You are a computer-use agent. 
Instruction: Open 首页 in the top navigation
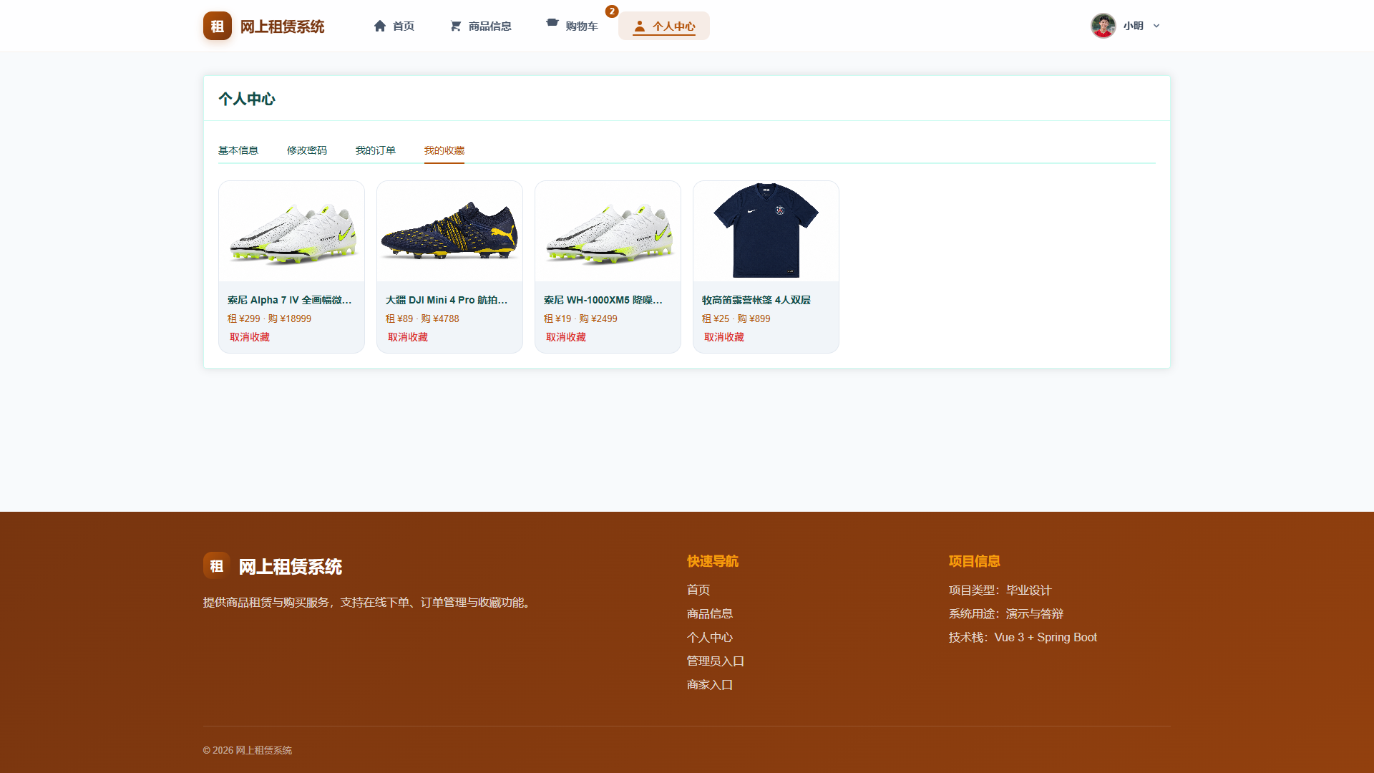click(394, 26)
